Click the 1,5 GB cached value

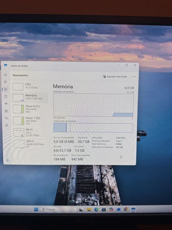80,150
